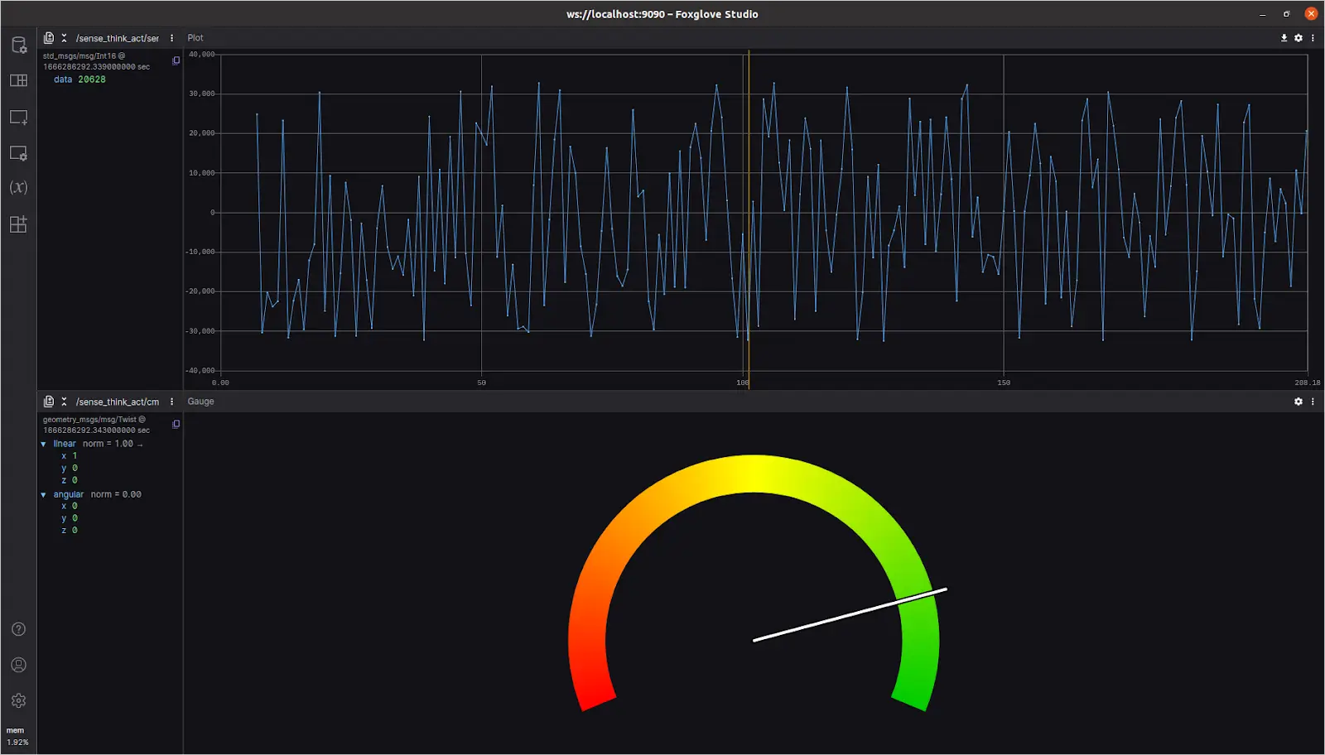Screen dimensions: 1325x755
Task: Open the Variables (x) sidebar icon
Action: click(x=18, y=187)
